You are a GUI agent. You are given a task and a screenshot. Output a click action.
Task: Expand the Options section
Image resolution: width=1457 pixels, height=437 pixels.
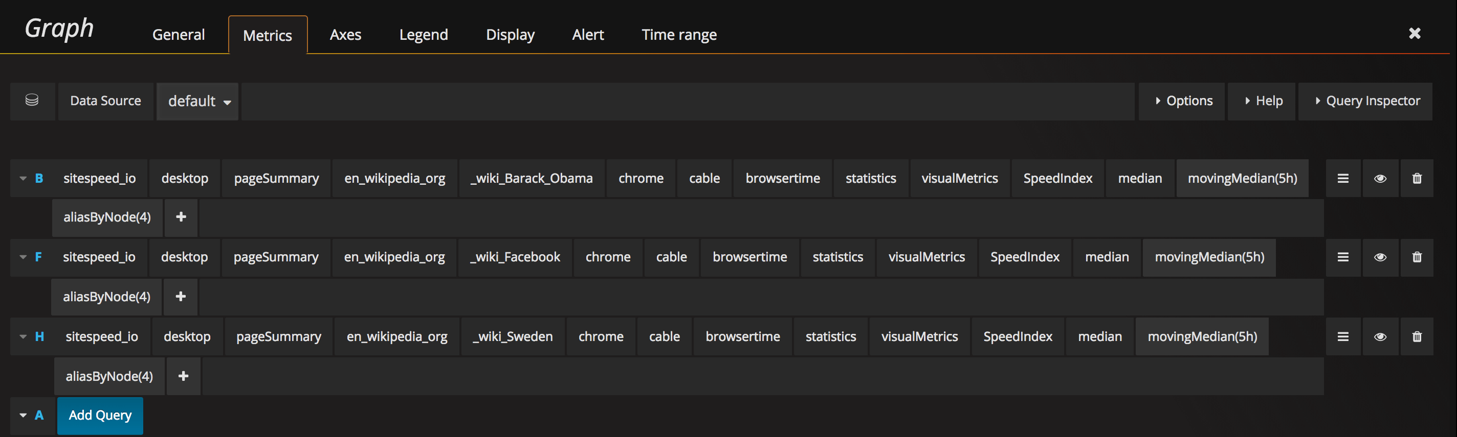(x=1182, y=101)
